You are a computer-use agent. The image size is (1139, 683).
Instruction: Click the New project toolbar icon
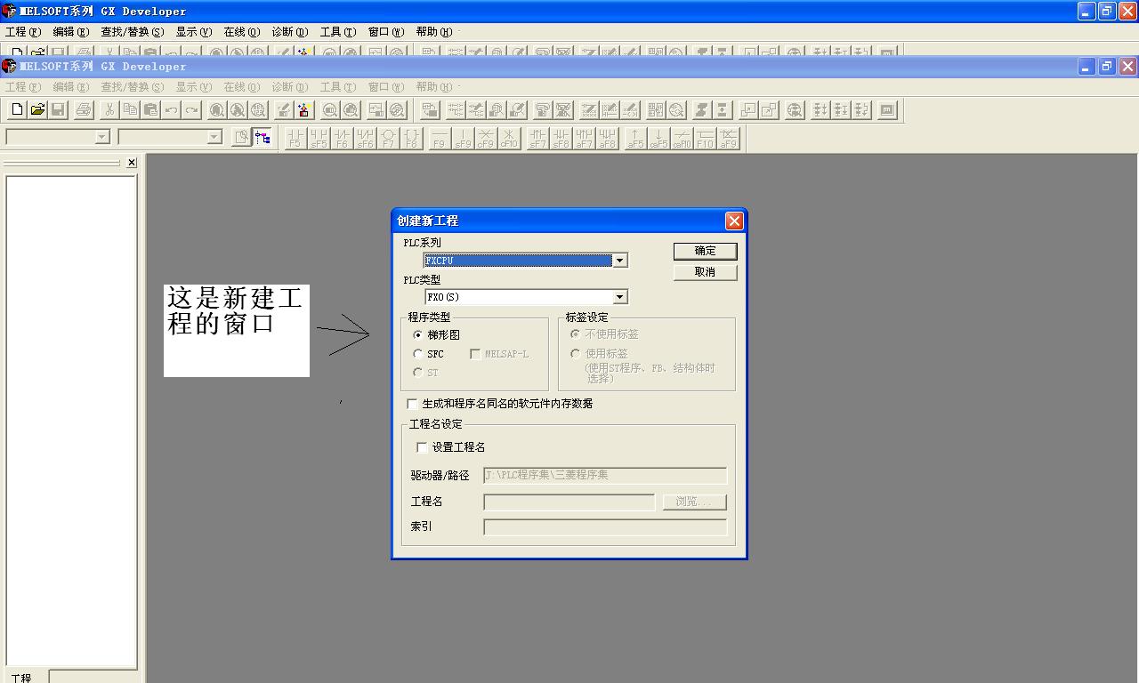[17, 110]
